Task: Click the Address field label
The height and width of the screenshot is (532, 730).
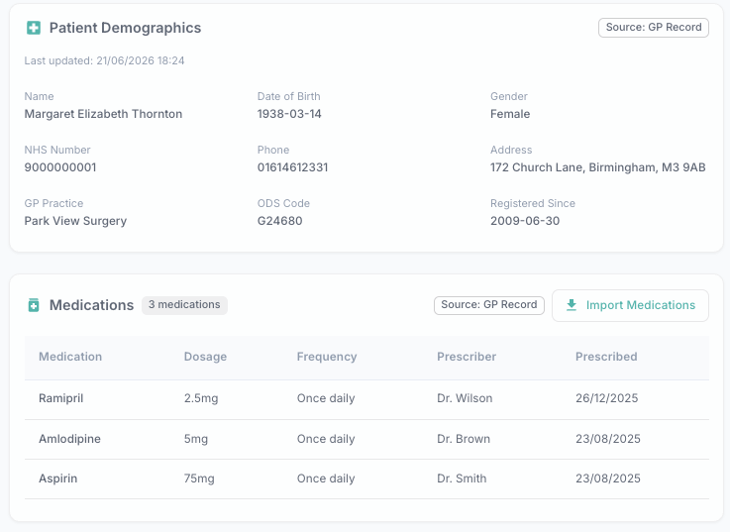Action: click(x=511, y=150)
